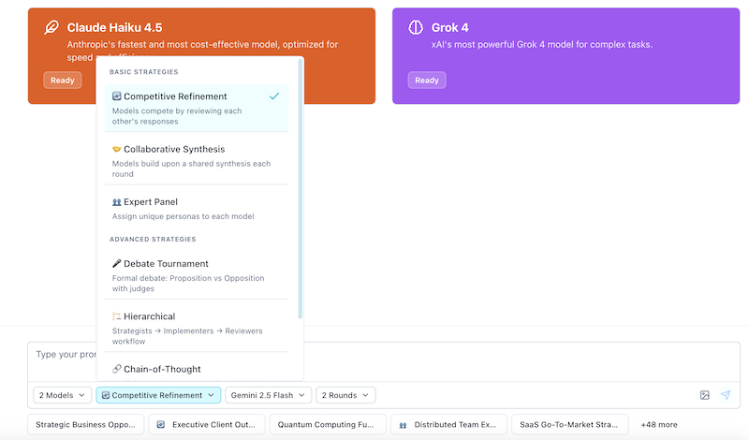Screen dimensions: 749x440
Task: Click the Expert Panel people icon
Action: click(116, 202)
